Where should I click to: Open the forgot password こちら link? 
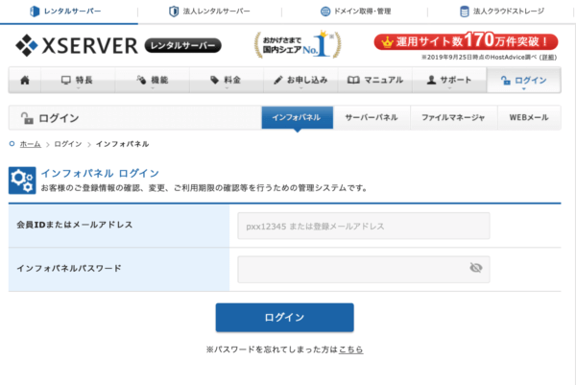click(350, 349)
